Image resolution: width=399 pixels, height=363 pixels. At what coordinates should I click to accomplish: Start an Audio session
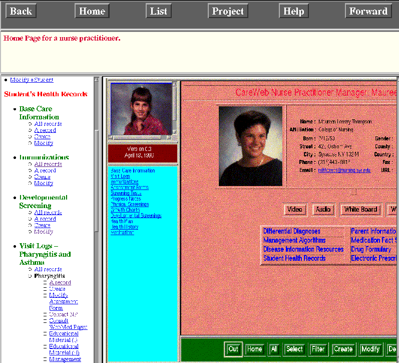point(323,210)
